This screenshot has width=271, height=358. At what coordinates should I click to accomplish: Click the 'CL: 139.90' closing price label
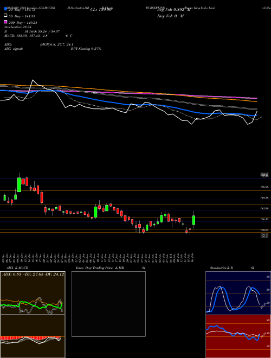[x=101, y=10]
